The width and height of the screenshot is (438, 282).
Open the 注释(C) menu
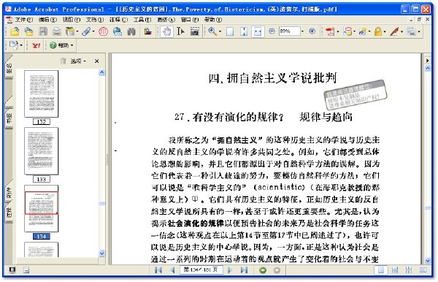[118, 20]
